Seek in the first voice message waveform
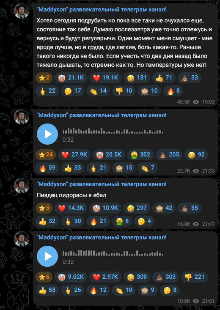 click(x=113, y=131)
